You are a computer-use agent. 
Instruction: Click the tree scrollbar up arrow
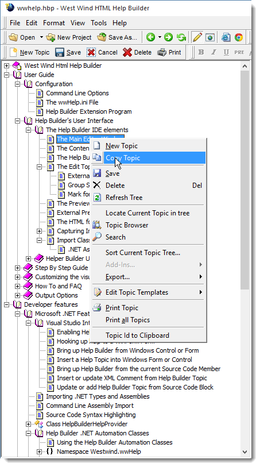[245, 66]
